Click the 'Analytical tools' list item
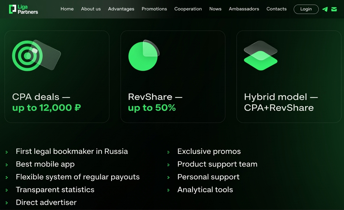Viewport: 344px width, 210px height. 205,190
